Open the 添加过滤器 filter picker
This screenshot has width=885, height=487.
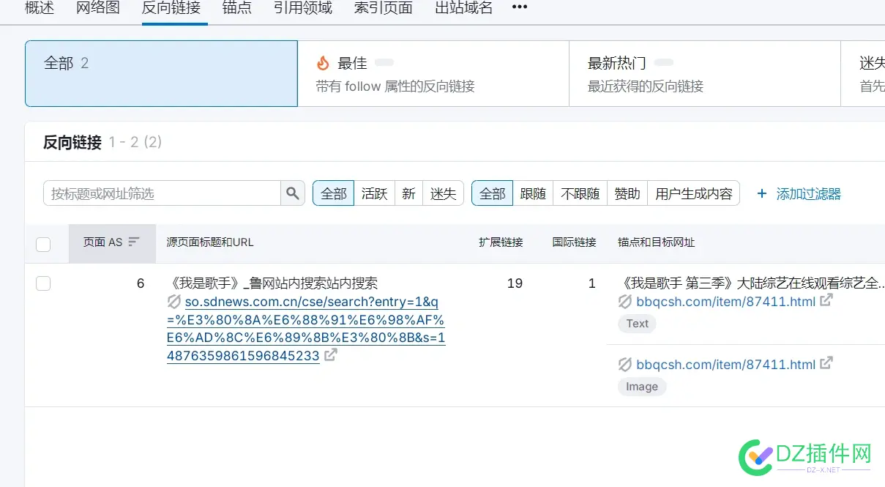807,193
